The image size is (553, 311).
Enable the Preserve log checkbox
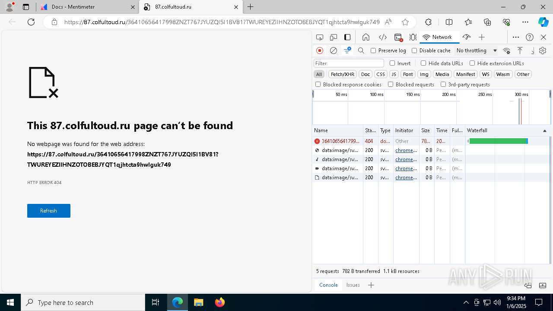pos(373,51)
